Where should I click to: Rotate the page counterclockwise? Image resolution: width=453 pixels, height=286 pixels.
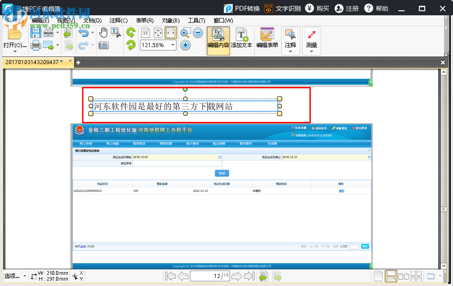[131, 45]
